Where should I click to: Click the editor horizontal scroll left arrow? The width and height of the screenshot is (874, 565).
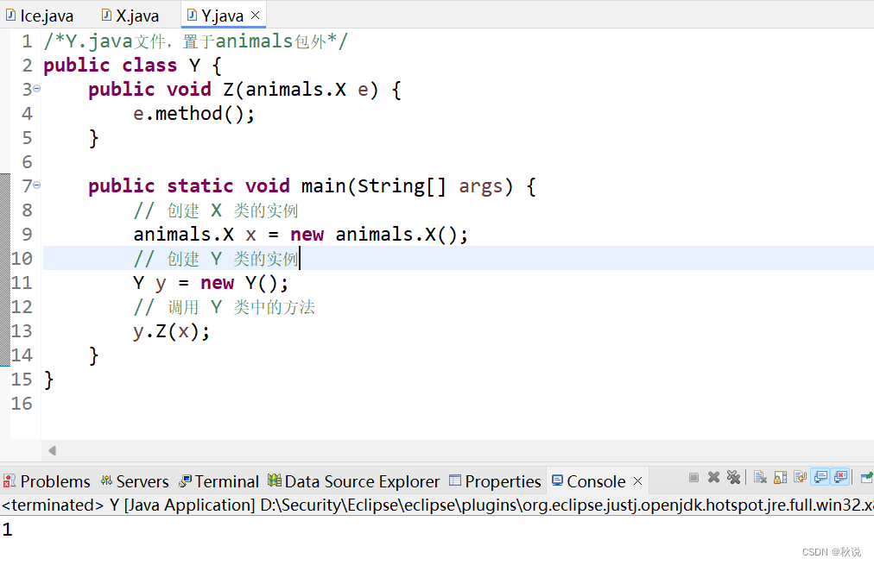click(x=53, y=450)
